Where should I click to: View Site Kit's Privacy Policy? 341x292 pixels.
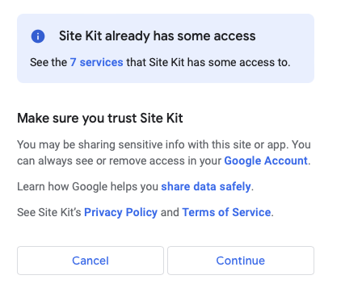coord(121,212)
